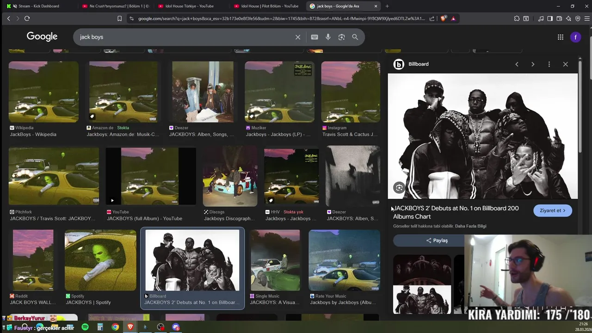
Task: Bookmark this page in address bar
Action: click(x=119, y=18)
